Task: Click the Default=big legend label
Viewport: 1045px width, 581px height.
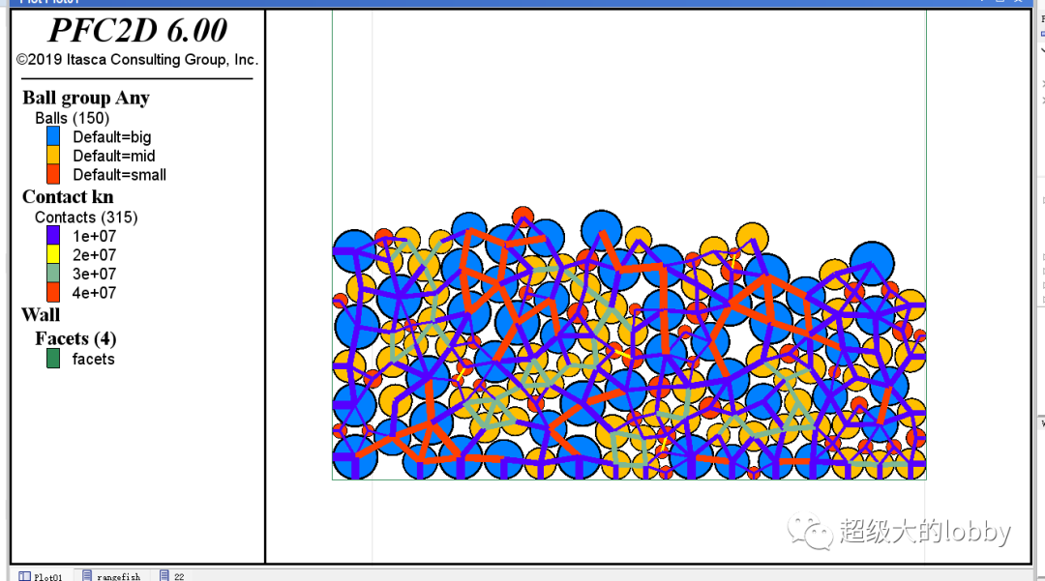Action: pos(112,137)
